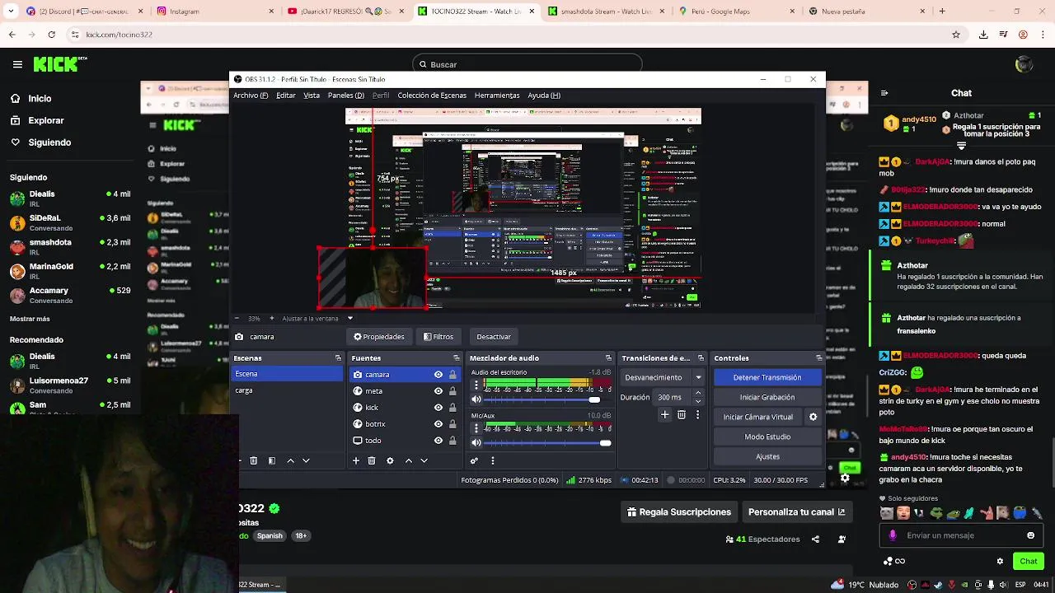
Task: Click Detener Transmisión button
Action: [767, 377]
